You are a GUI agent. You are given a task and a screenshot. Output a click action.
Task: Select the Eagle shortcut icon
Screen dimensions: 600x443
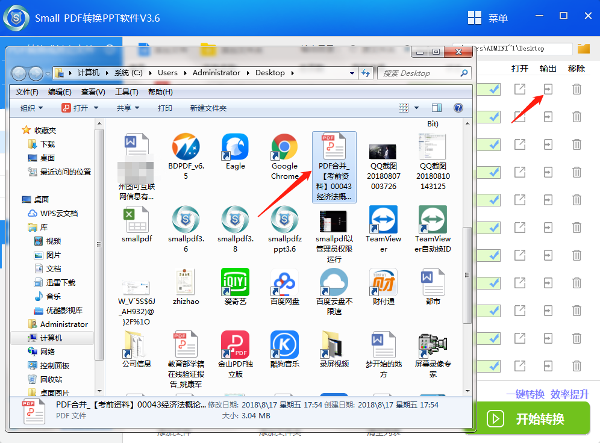235,151
